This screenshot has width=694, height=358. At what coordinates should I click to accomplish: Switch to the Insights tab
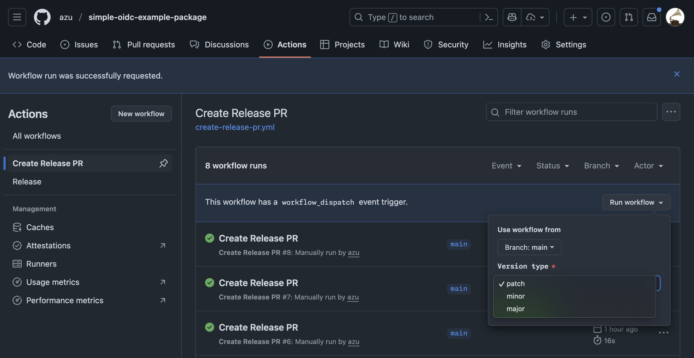point(505,45)
